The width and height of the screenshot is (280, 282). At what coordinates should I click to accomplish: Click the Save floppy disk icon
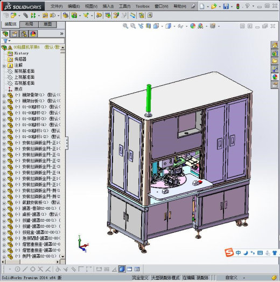(226, 6)
